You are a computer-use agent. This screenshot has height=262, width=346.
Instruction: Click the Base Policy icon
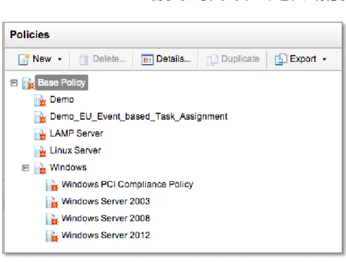(x=28, y=83)
